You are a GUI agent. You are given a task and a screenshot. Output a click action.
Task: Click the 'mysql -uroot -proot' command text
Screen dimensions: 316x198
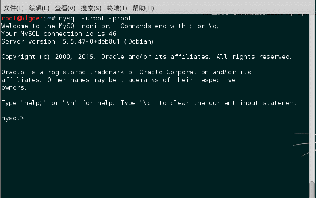(95, 18)
